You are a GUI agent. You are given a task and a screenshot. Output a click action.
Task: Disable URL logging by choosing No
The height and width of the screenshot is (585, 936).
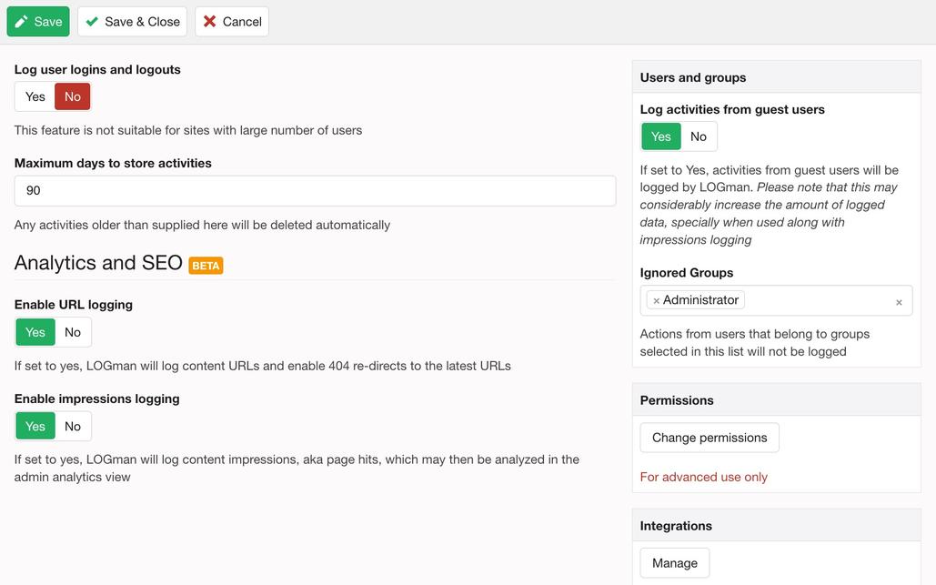click(72, 332)
